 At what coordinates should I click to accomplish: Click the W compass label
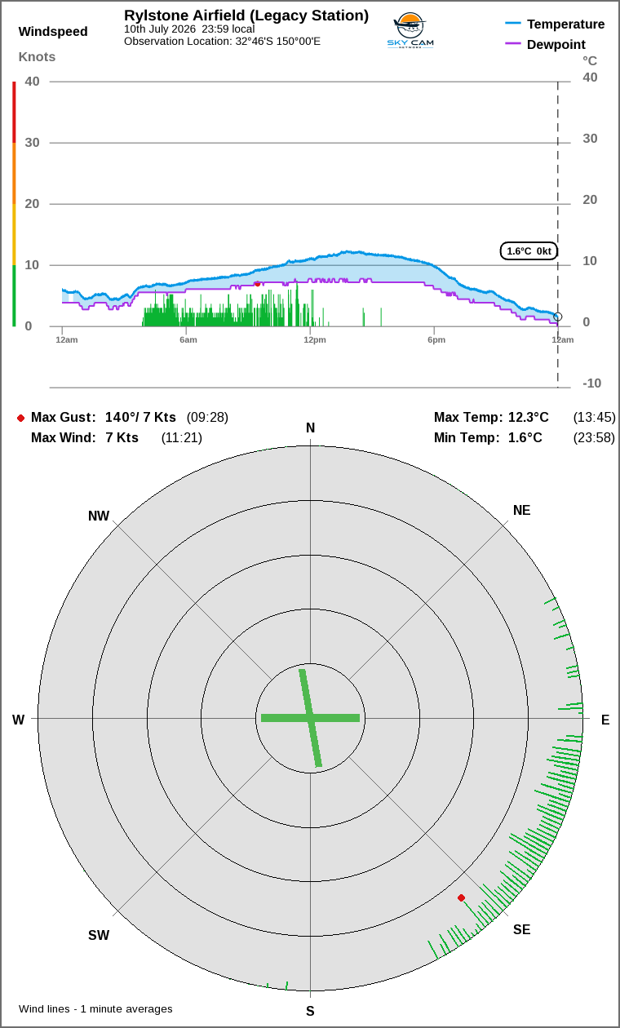pos(18,720)
